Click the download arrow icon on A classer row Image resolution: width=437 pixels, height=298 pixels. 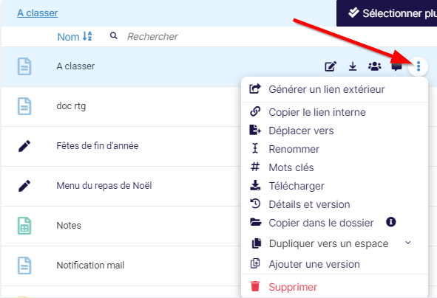coord(353,66)
